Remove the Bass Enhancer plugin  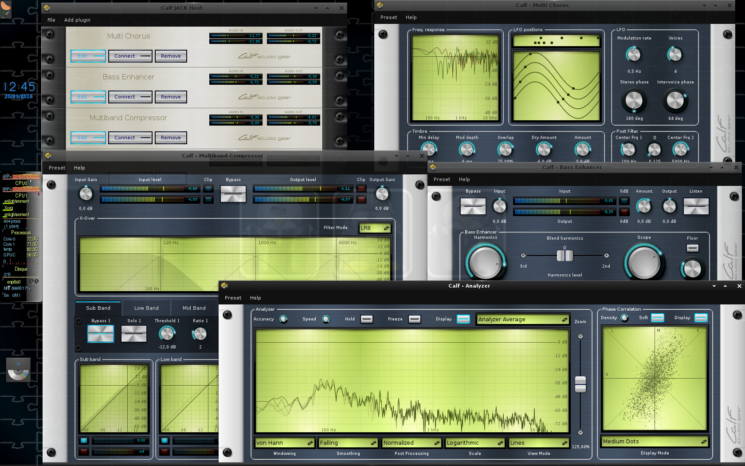(x=171, y=97)
